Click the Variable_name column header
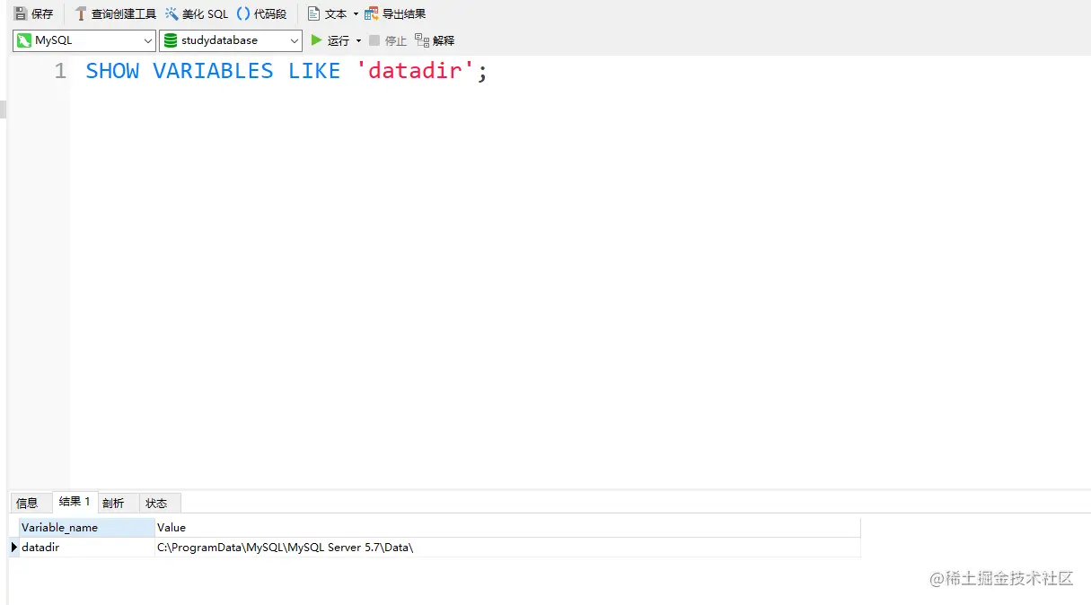 pyautogui.click(x=86, y=528)
